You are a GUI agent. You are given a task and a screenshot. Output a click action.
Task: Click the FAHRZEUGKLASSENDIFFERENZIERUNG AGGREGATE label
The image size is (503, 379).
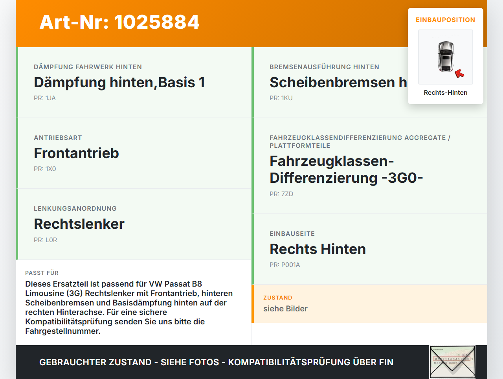[x=360, y=142]
